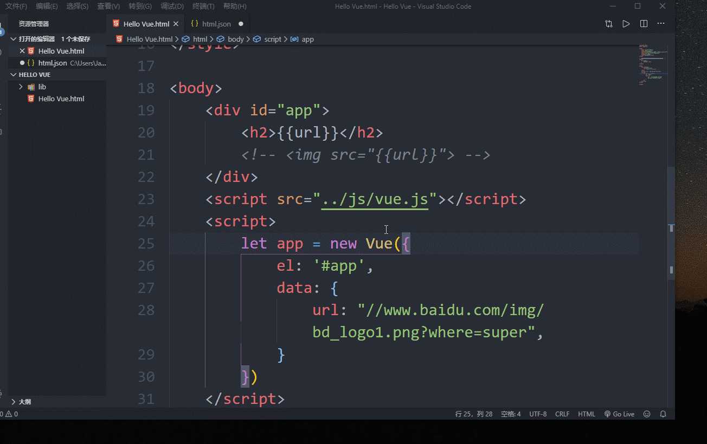707x444 pixels.
Task: Close the Hello Vue.html editor tab
Action: [x=177, y=24]
